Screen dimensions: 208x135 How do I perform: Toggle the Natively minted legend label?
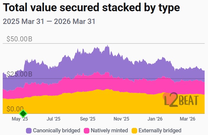click(x=109, y=130)
